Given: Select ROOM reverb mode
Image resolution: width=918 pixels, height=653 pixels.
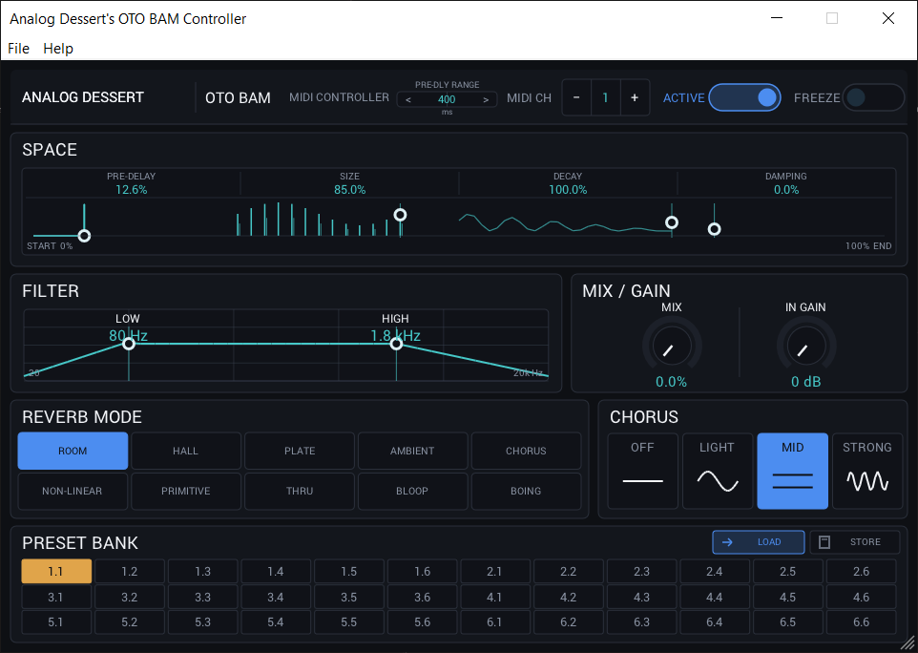Looking at the screenshot, I should pos(73,451).
